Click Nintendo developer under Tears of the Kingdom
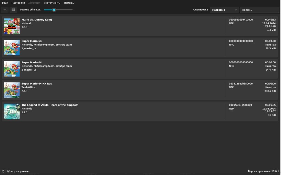 [x=27, y=109]
